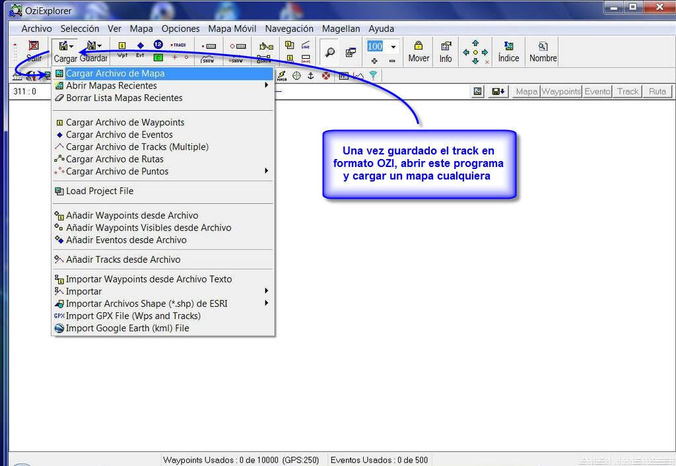Click the anchor toolbar icon
Viewport: 676px width, 466px height.
pyautogui.click(x=310, y=76)
